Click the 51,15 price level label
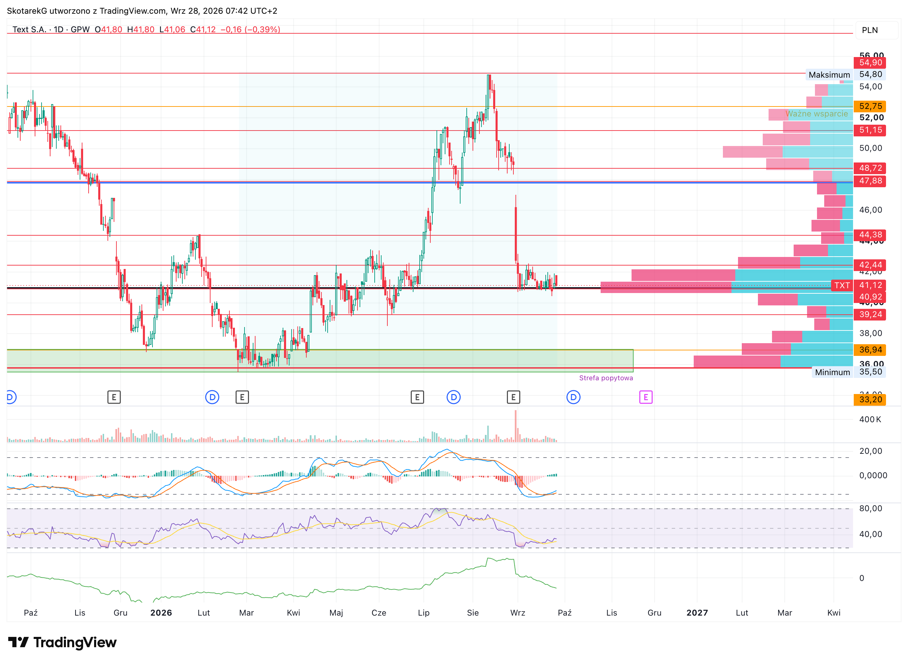The image size is (908, 663). [870, 130]
